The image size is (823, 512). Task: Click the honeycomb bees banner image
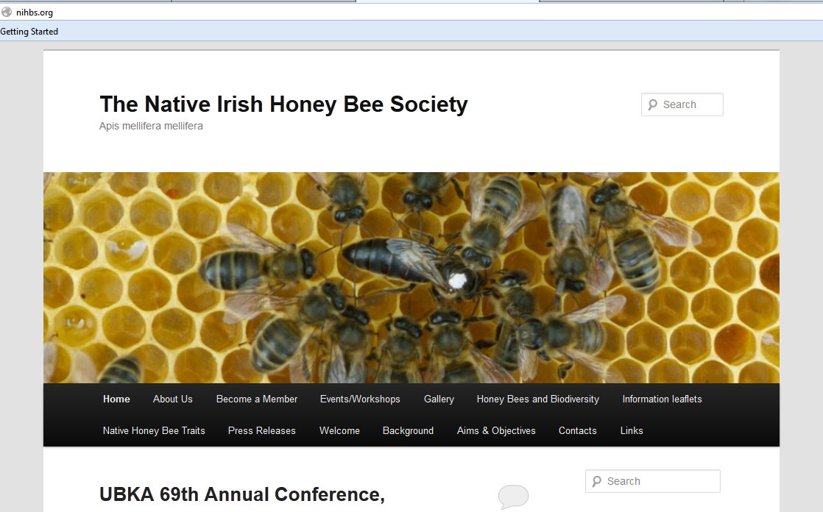click(x=411, y=277)
